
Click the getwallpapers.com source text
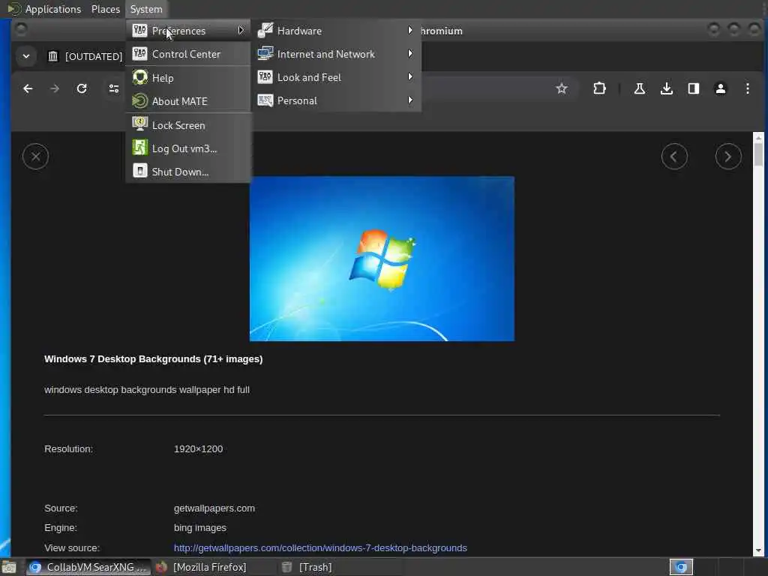tap(214, 508)
